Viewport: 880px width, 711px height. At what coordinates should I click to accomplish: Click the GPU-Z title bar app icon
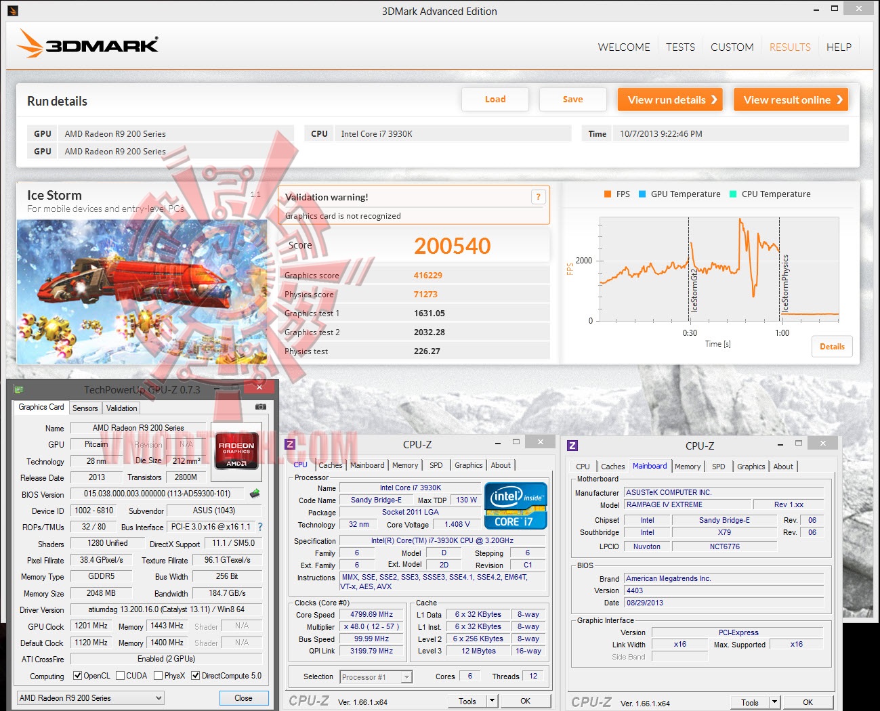(x=18, y=389)
